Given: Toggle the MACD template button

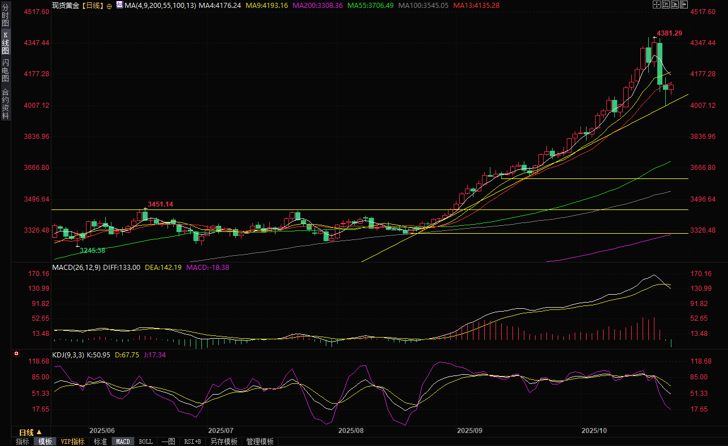Looking at the screenshot, I should pyautogui.click(x=123, y=441).
